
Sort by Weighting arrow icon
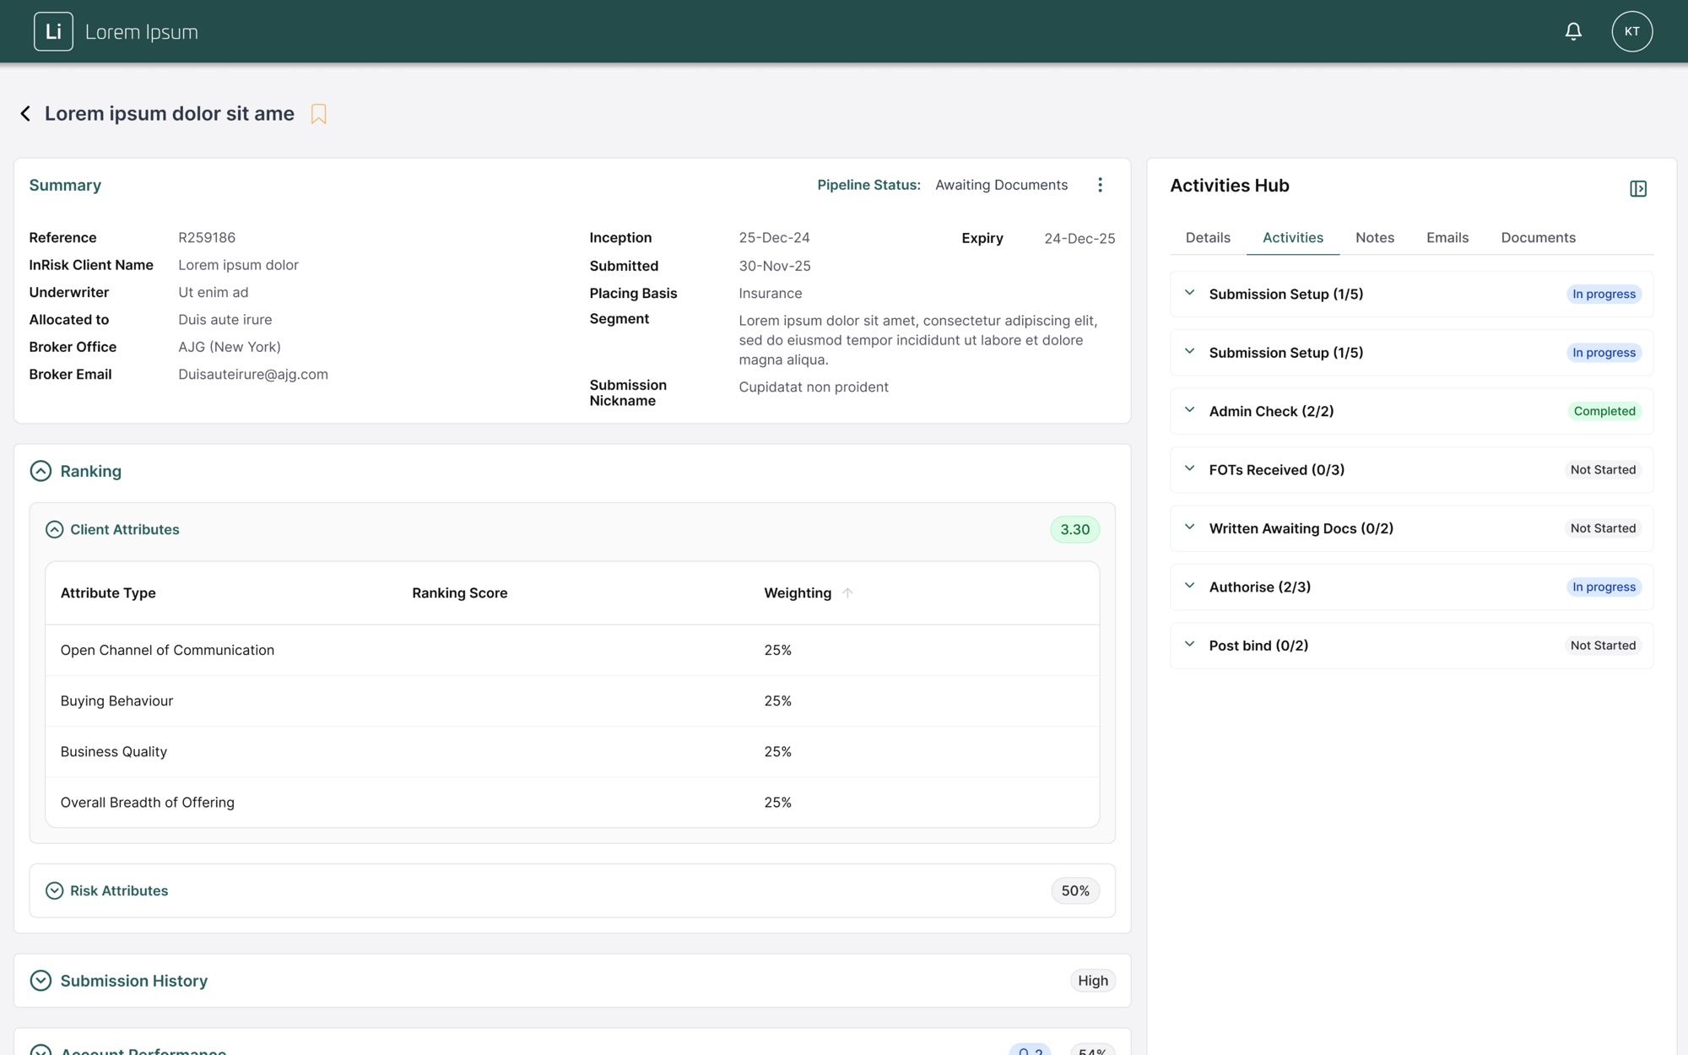[x=847, y=592]
